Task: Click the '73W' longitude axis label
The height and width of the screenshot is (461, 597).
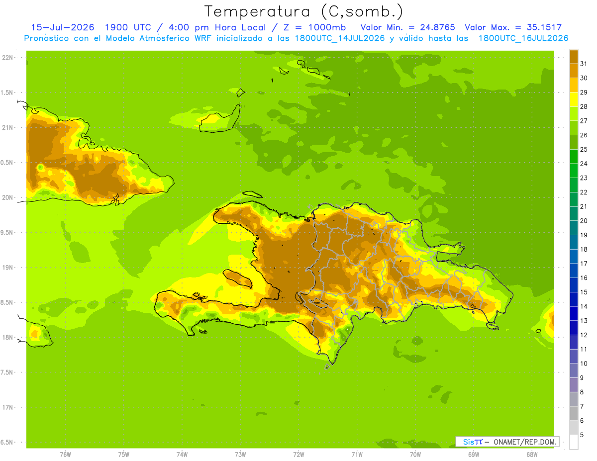Action: 240,455
